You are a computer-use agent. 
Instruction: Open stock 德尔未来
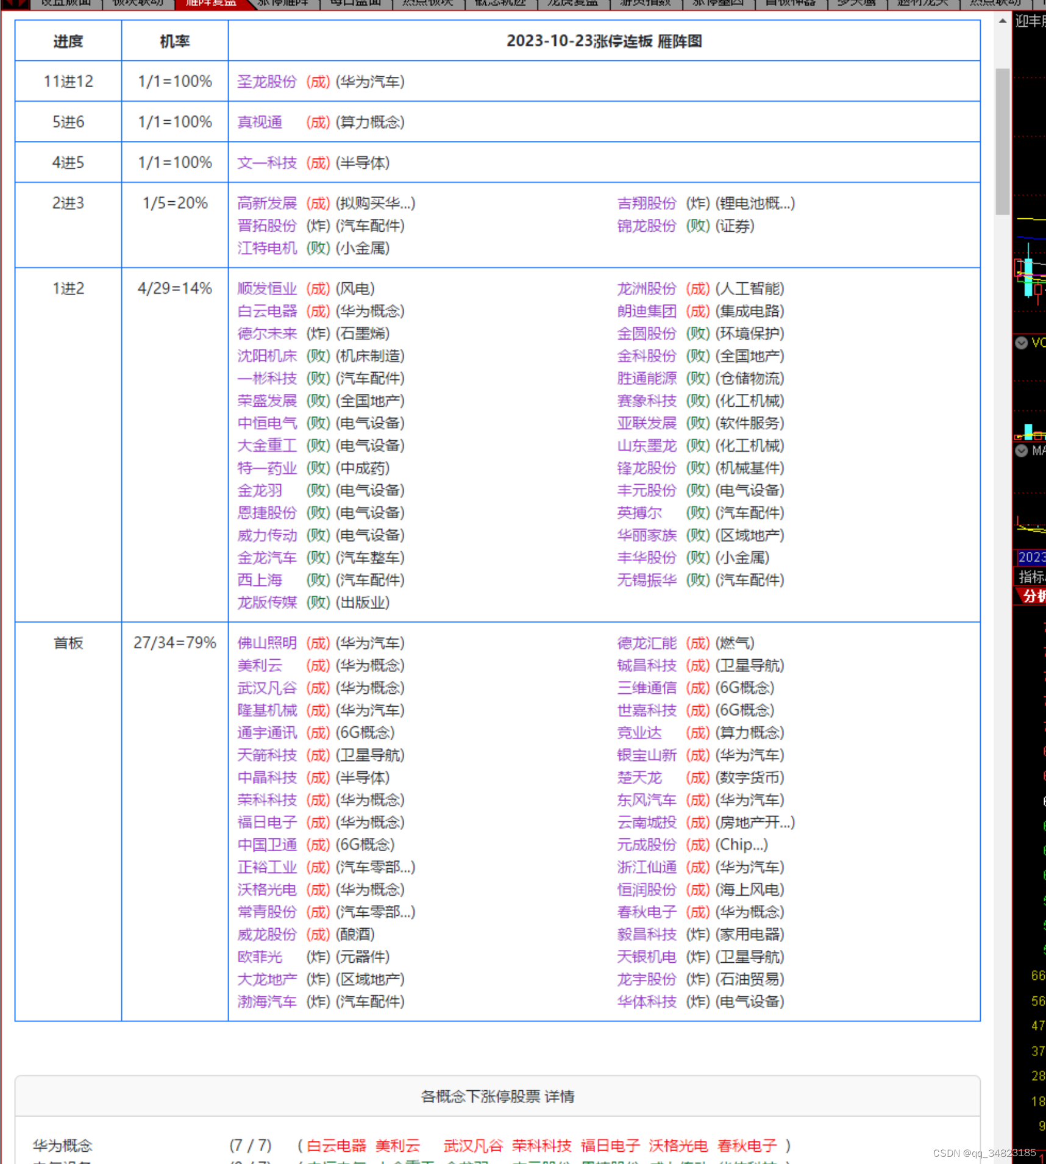click(267, 334)
